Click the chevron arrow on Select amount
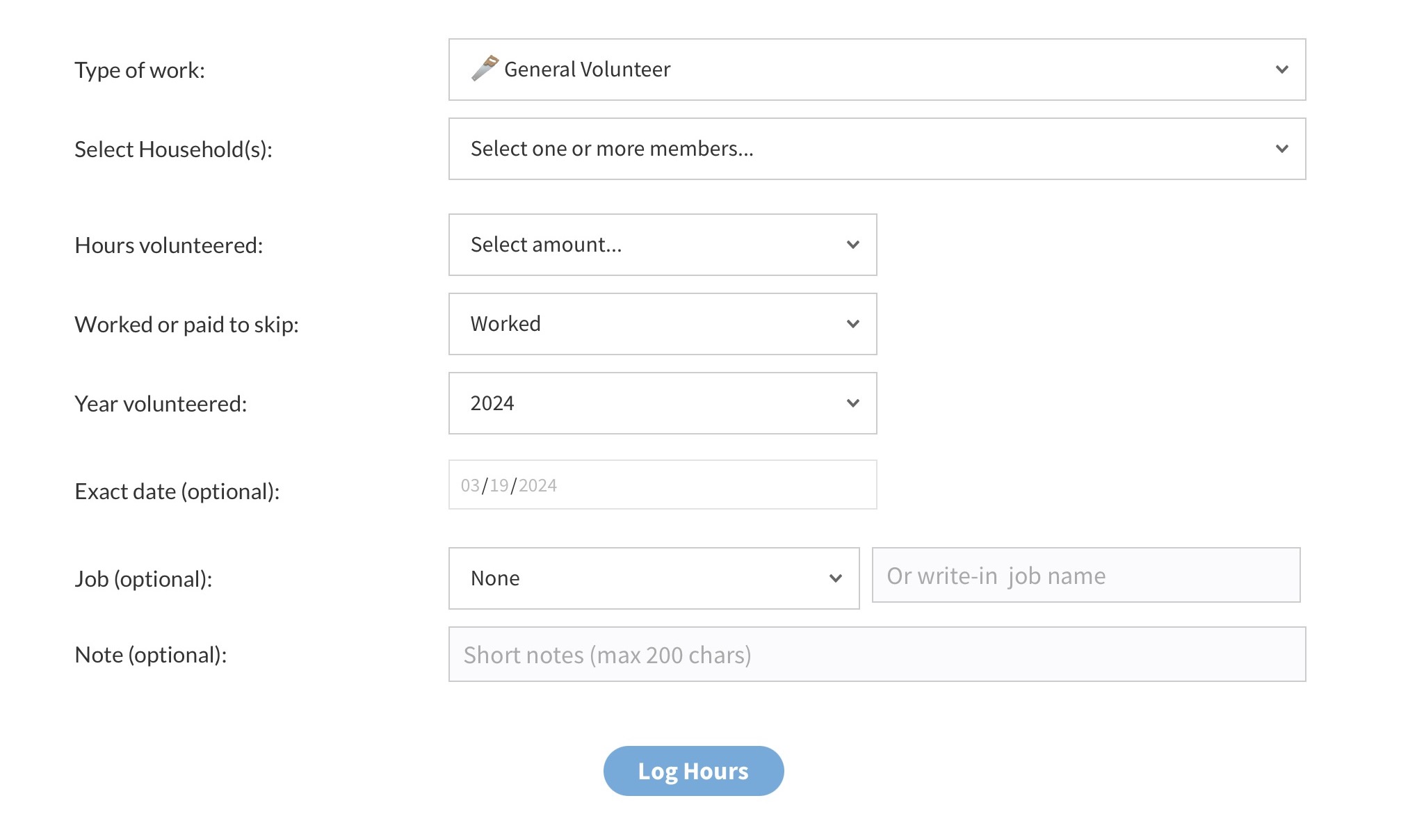 852,245
